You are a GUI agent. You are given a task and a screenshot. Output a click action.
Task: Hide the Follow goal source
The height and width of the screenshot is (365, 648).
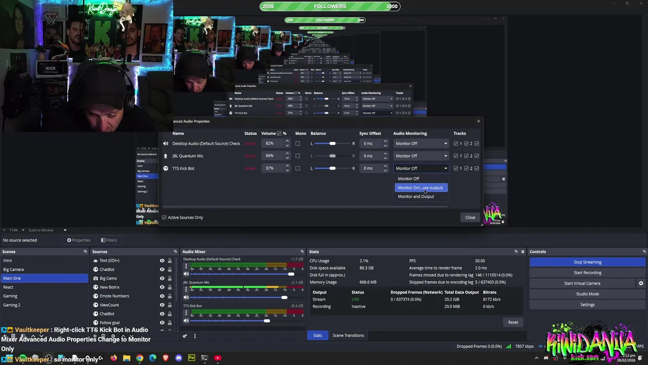tap(162, 322)
